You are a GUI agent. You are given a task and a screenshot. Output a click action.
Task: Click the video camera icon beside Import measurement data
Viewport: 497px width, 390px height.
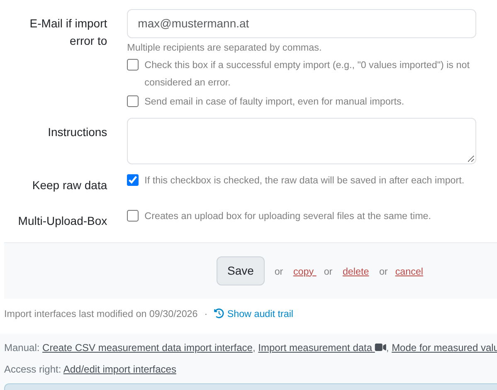tap(380, 348)
